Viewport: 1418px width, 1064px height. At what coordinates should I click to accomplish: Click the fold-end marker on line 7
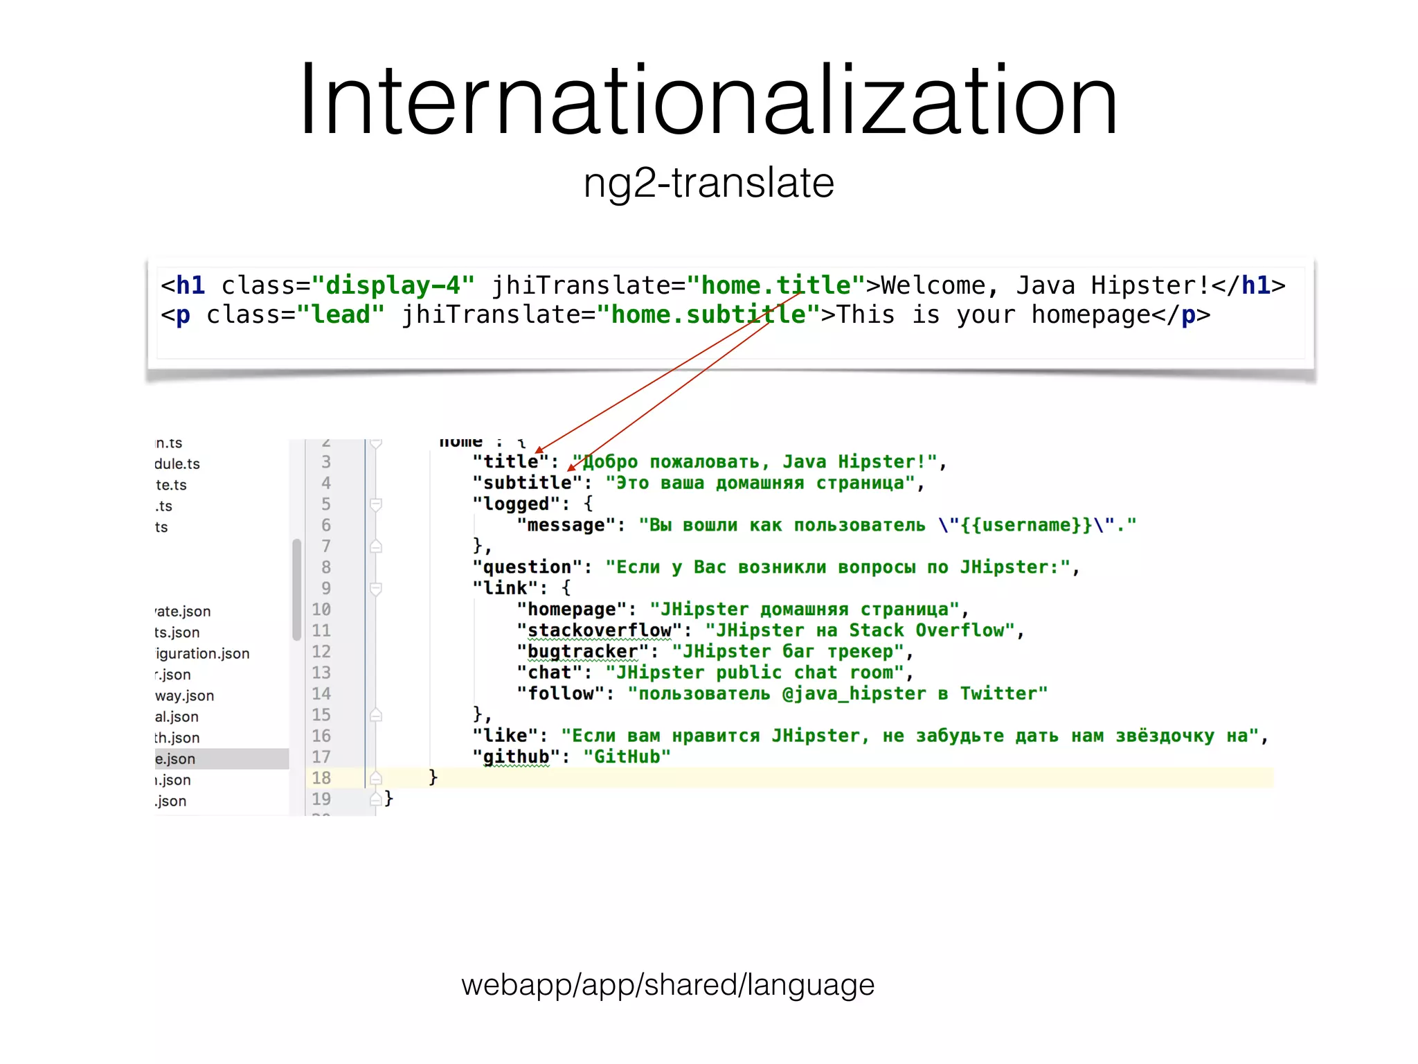pos(376,547)
